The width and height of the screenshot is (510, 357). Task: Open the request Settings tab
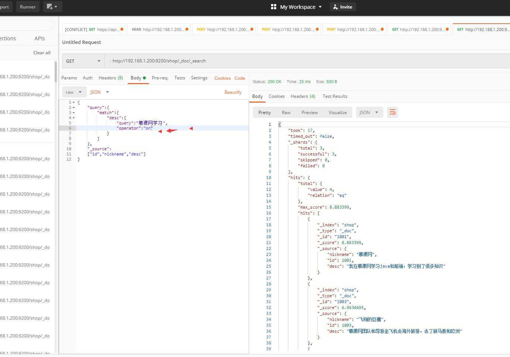(x=199, y=78)
